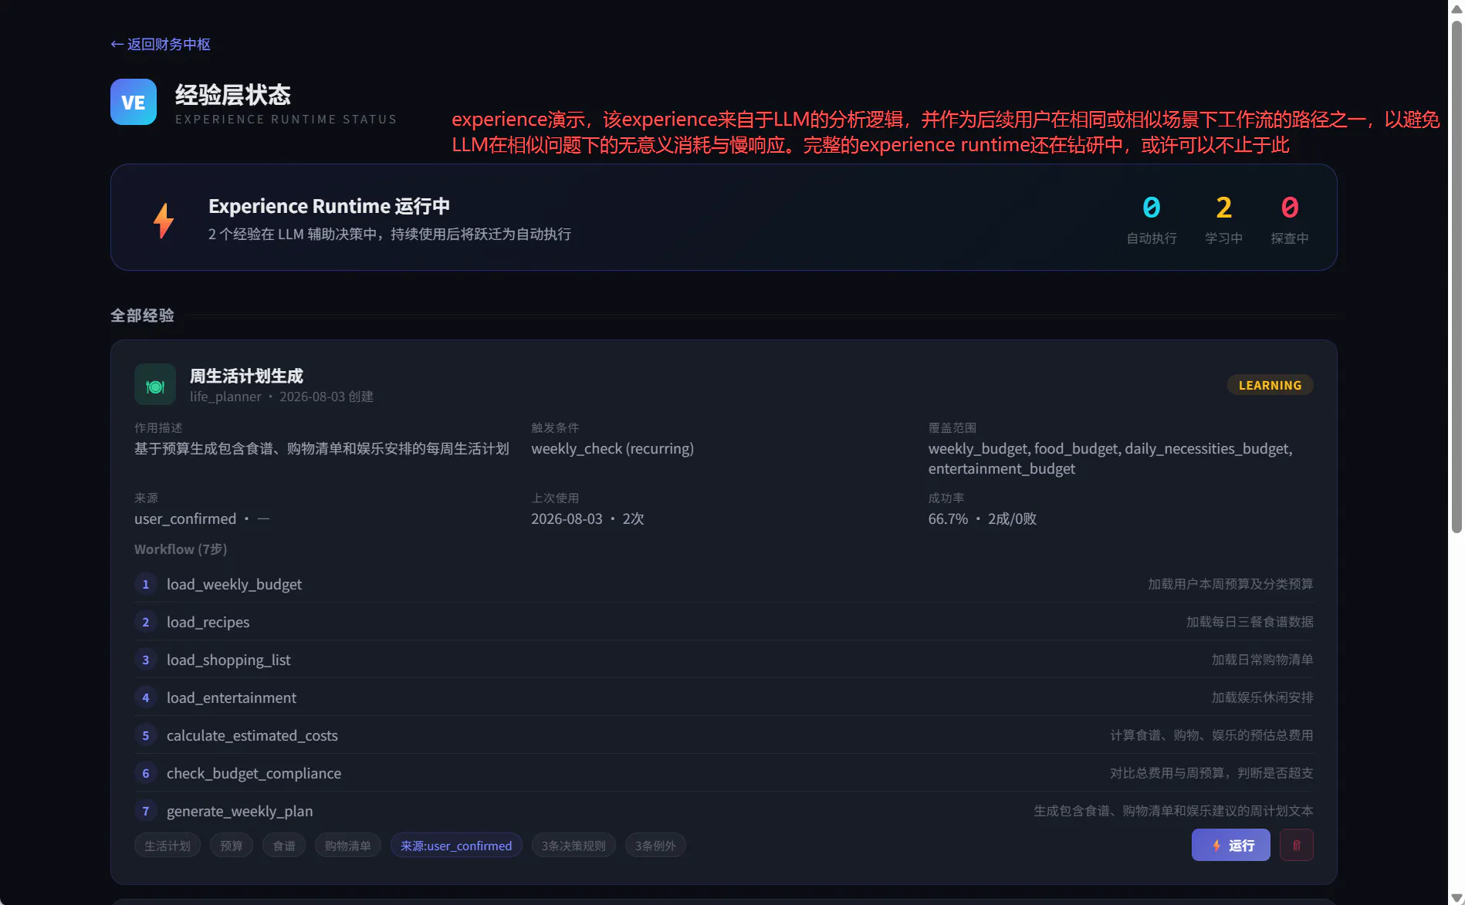Select workflow step load_entertainment
This screenshot has height=905, width=1465.
[724, 697]
